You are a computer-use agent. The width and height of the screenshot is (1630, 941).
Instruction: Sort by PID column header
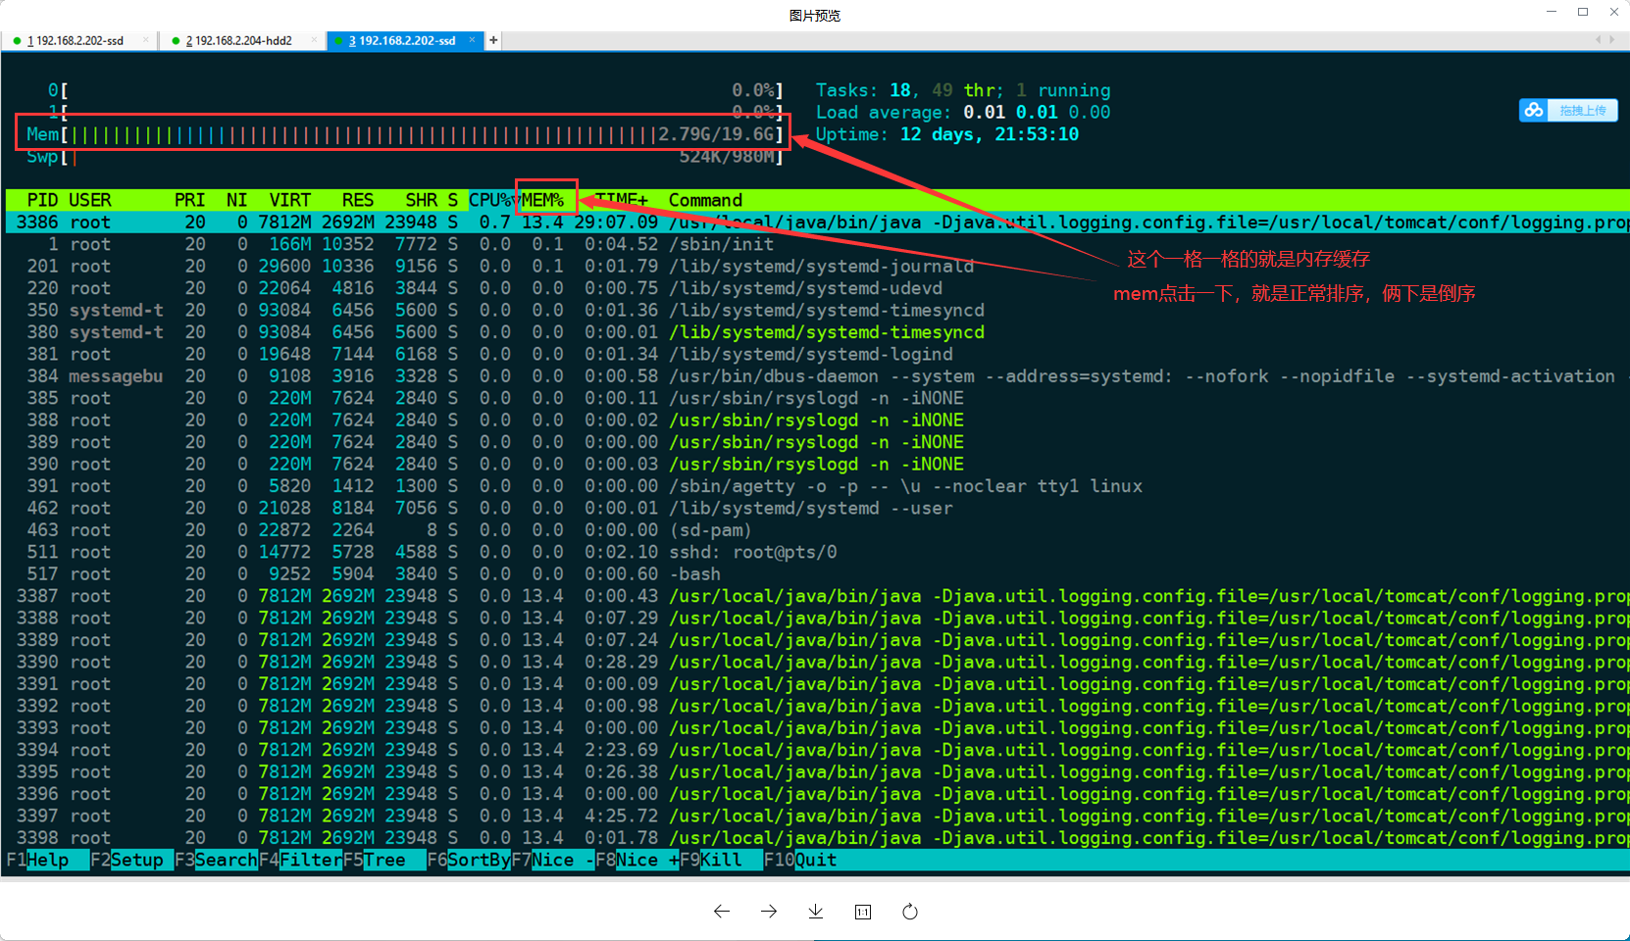point(42,200)
